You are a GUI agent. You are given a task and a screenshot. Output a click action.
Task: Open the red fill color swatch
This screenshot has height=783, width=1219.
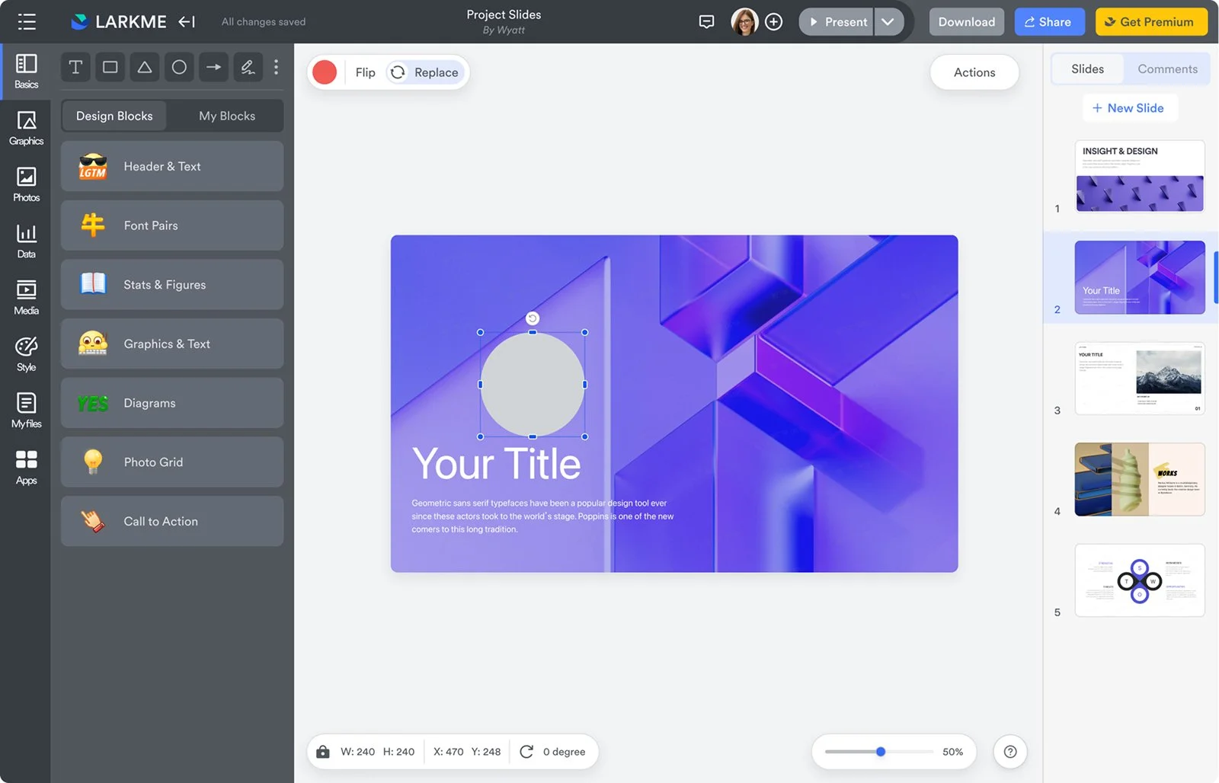[x=325, y=72]
